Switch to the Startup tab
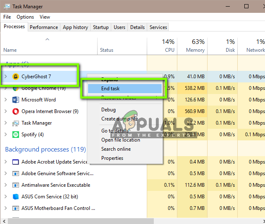This screenshot has width=265, height=224. click(x=101, y=27)
